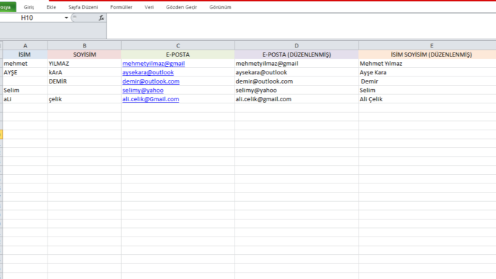The height and width of the screenshot is (279, 496).
Task: Select column C header
Action: (178, 45)
